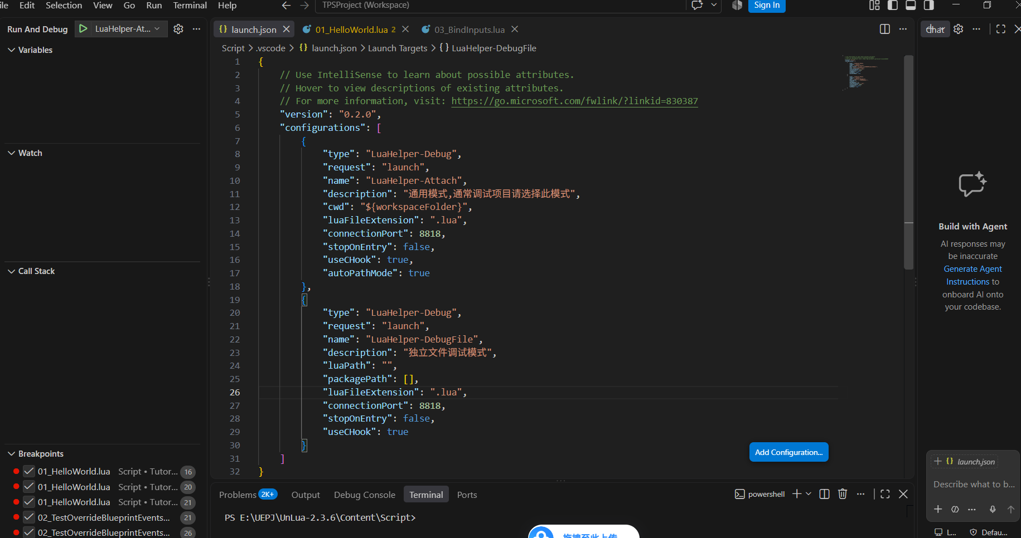Image resolution: width=1021 pixels, height=538 pixels.
Task: Collapse the Watch section
Action: (11, 153)
